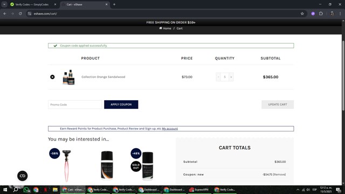Open the Collection Orange Sandalwood product link
Image resolution: width=345 pixels, height=194 pixels.
pyautogui.click(x=103, y=77)
